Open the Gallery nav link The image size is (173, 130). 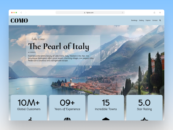[141, 20]
